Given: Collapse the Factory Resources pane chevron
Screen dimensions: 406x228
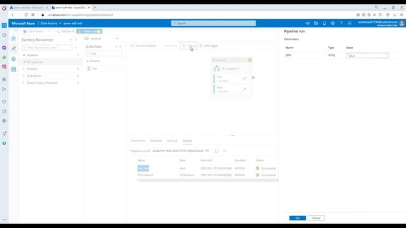Looking at the screenshot, I should coord(76,40).
